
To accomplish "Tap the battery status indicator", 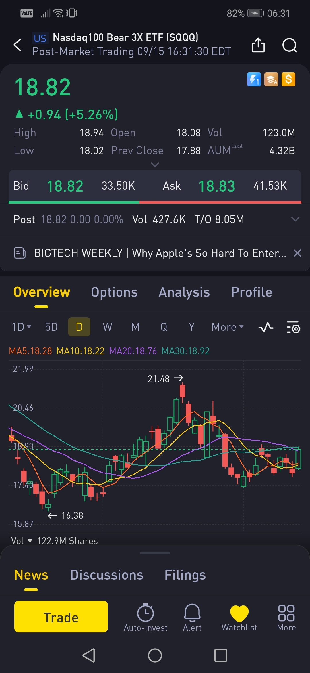I will click(256, 13).
